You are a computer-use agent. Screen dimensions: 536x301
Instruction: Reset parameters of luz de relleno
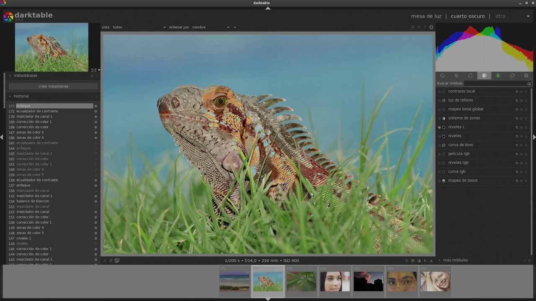[521, 100]
